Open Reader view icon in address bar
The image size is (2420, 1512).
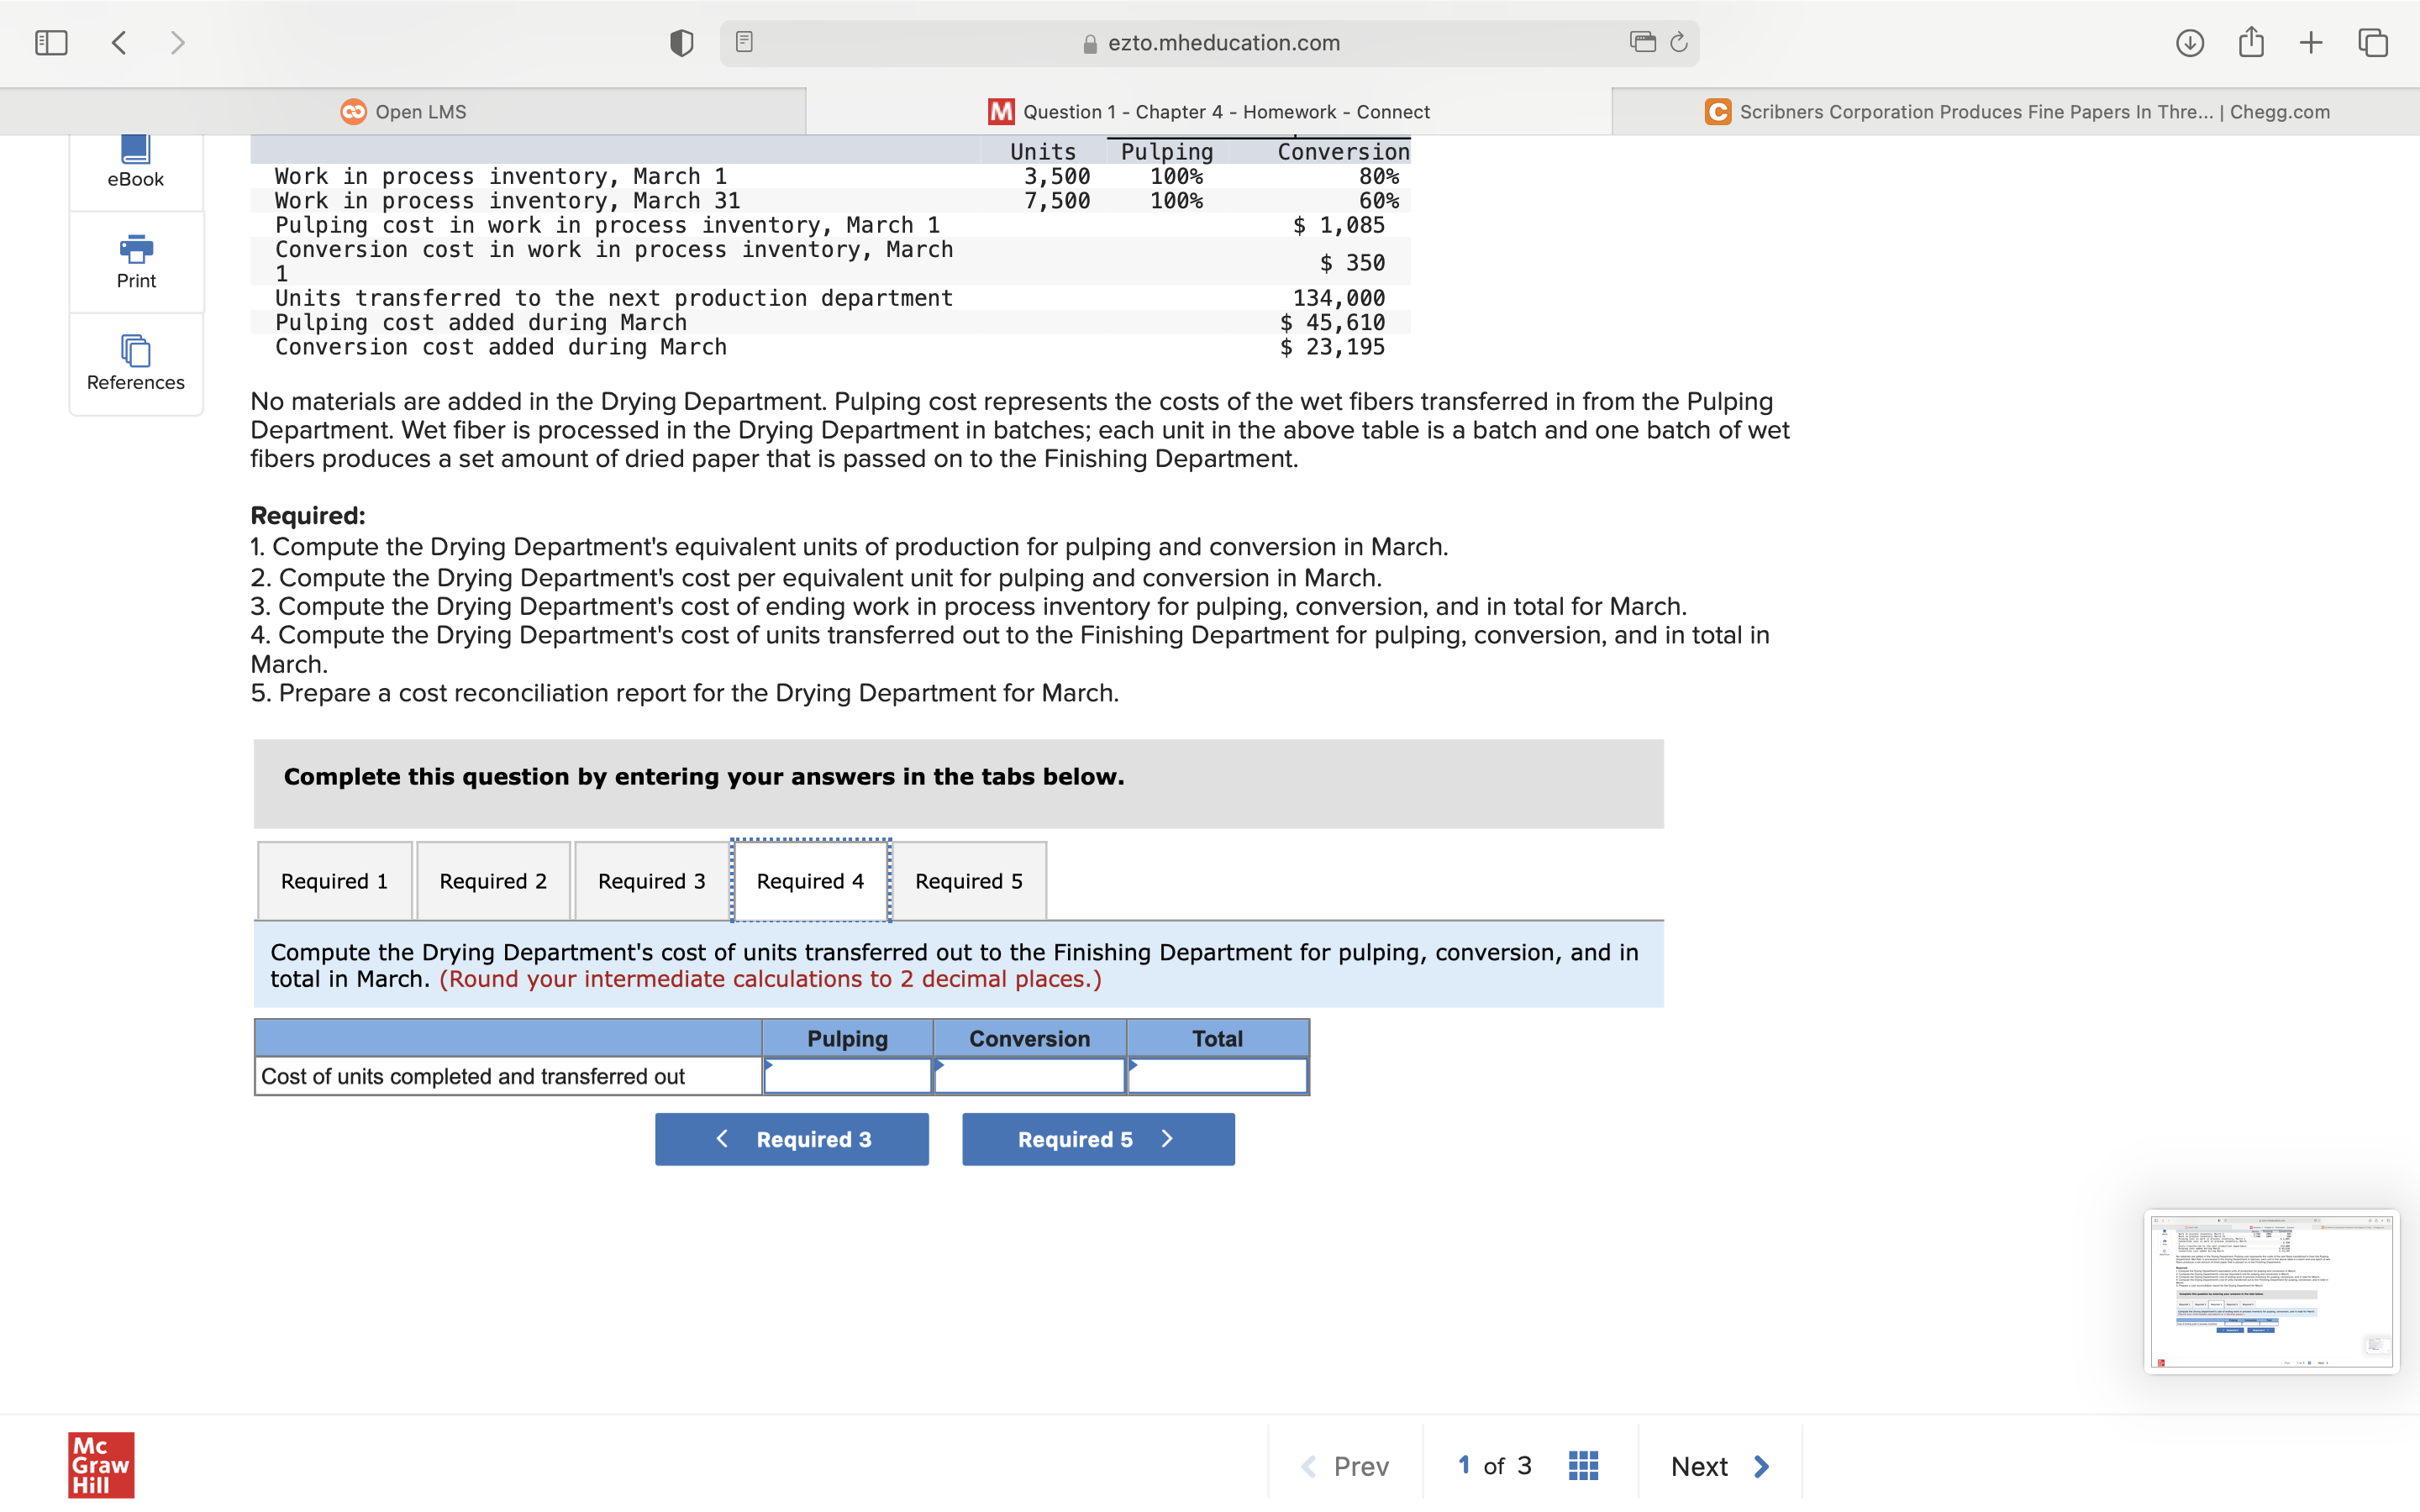pos(744,42)
